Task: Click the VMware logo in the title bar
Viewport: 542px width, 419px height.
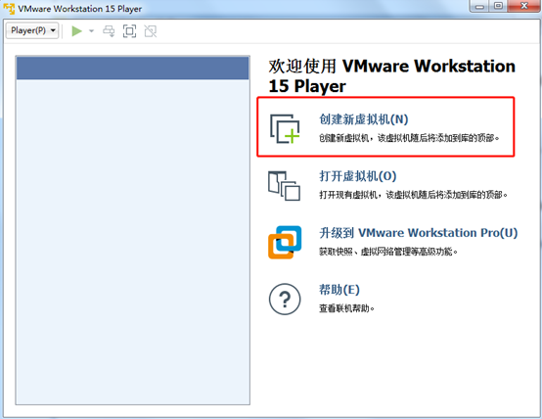Action: 9,8
